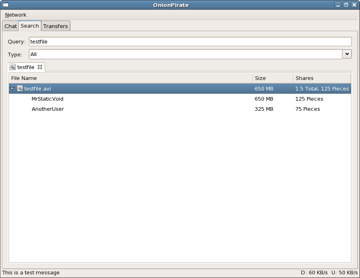Click the Type combo box field
360x278 pixels.
coord(185,54)
